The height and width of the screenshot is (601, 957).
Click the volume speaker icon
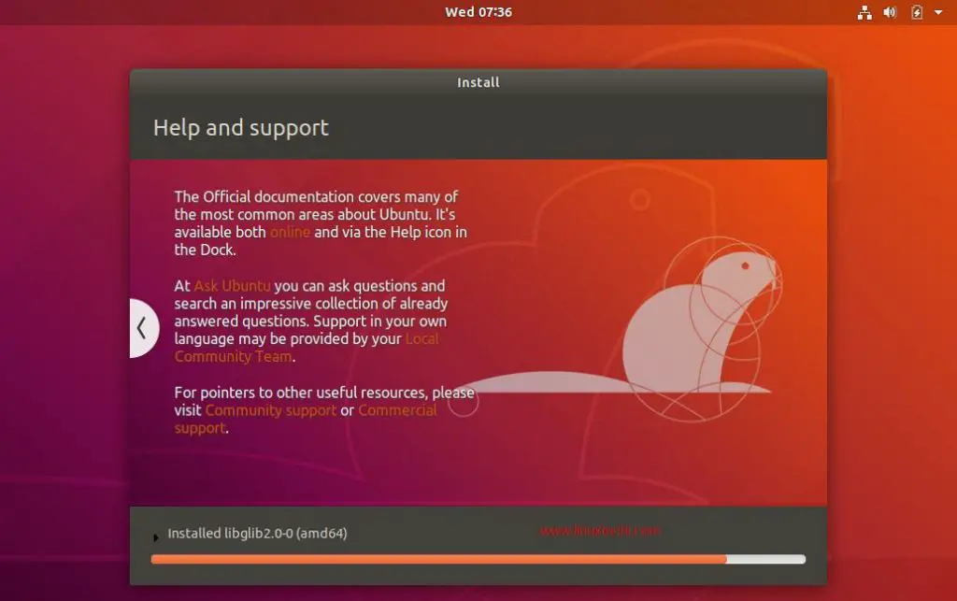tap(890, 12)
